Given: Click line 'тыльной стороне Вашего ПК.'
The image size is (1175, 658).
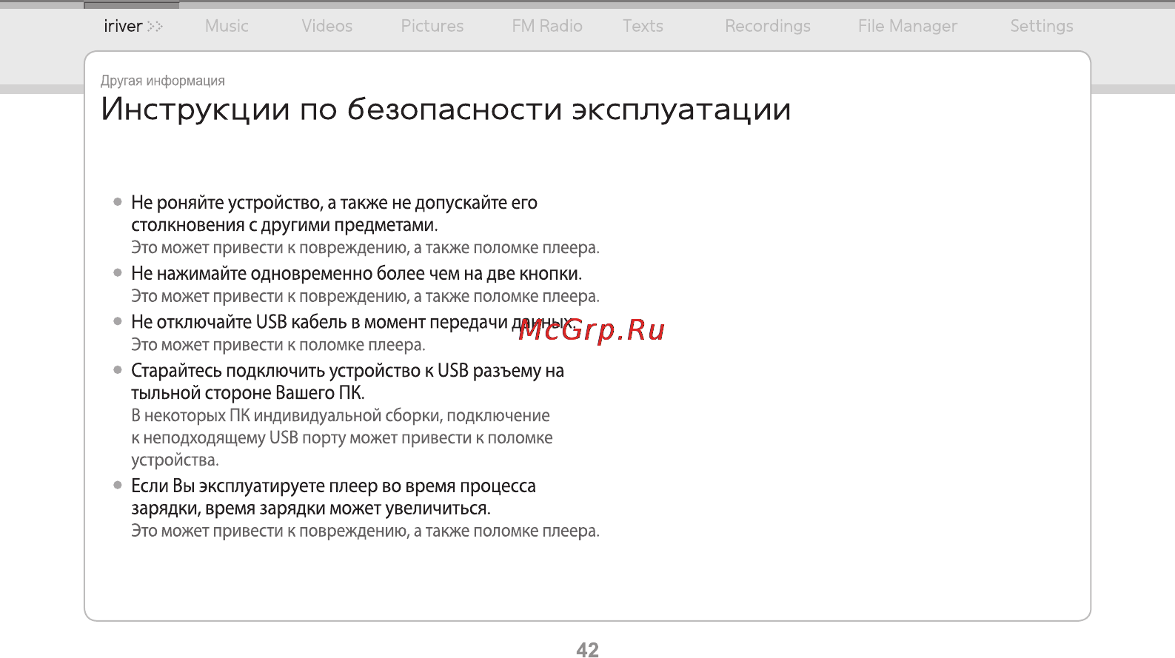Looking at the screenshot, I should [x=248, y=393].
